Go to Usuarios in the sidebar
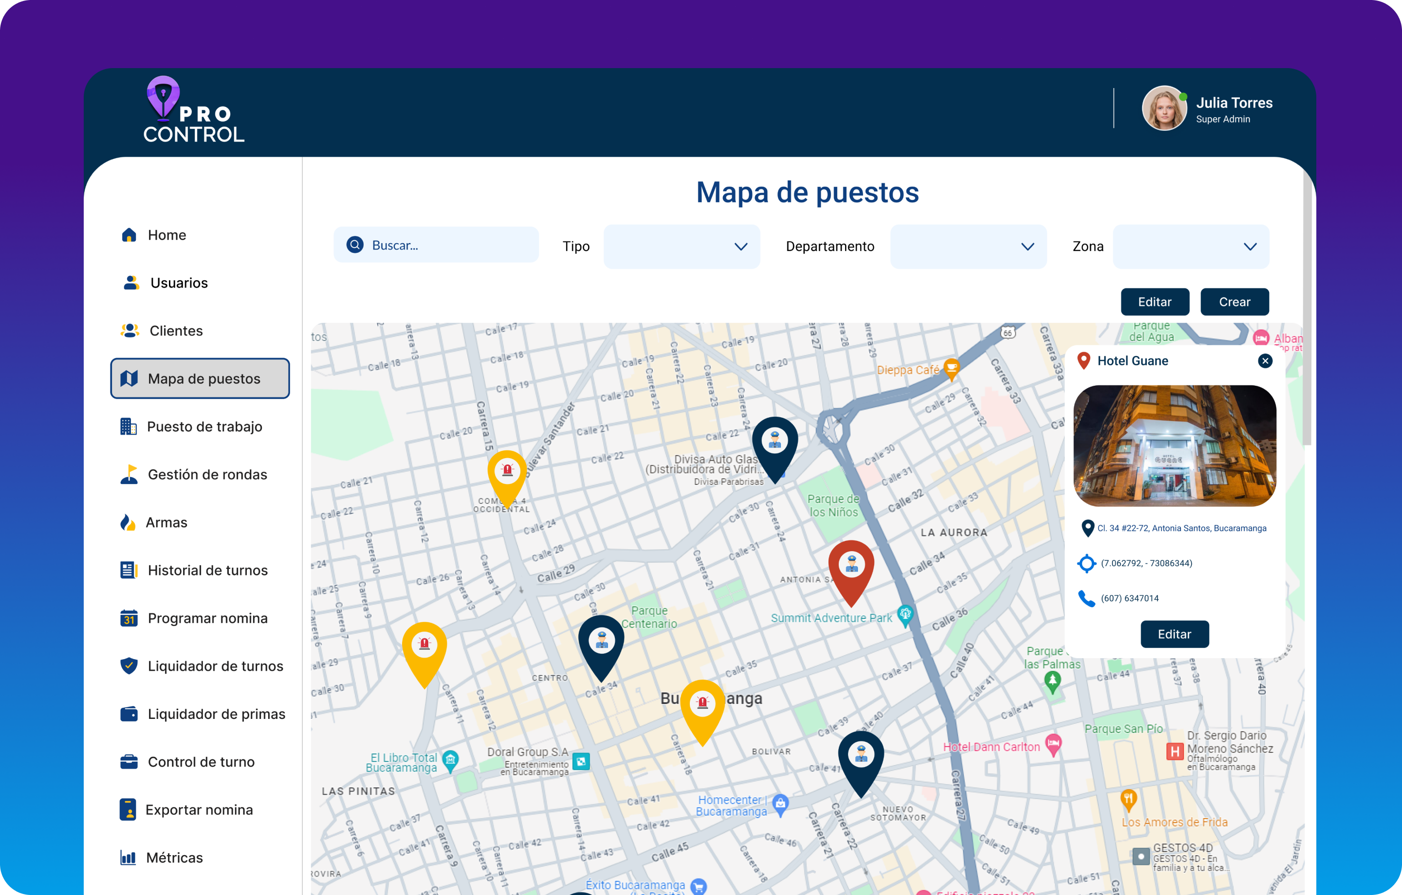1402x895 pixels. click(x=179, y=283)
